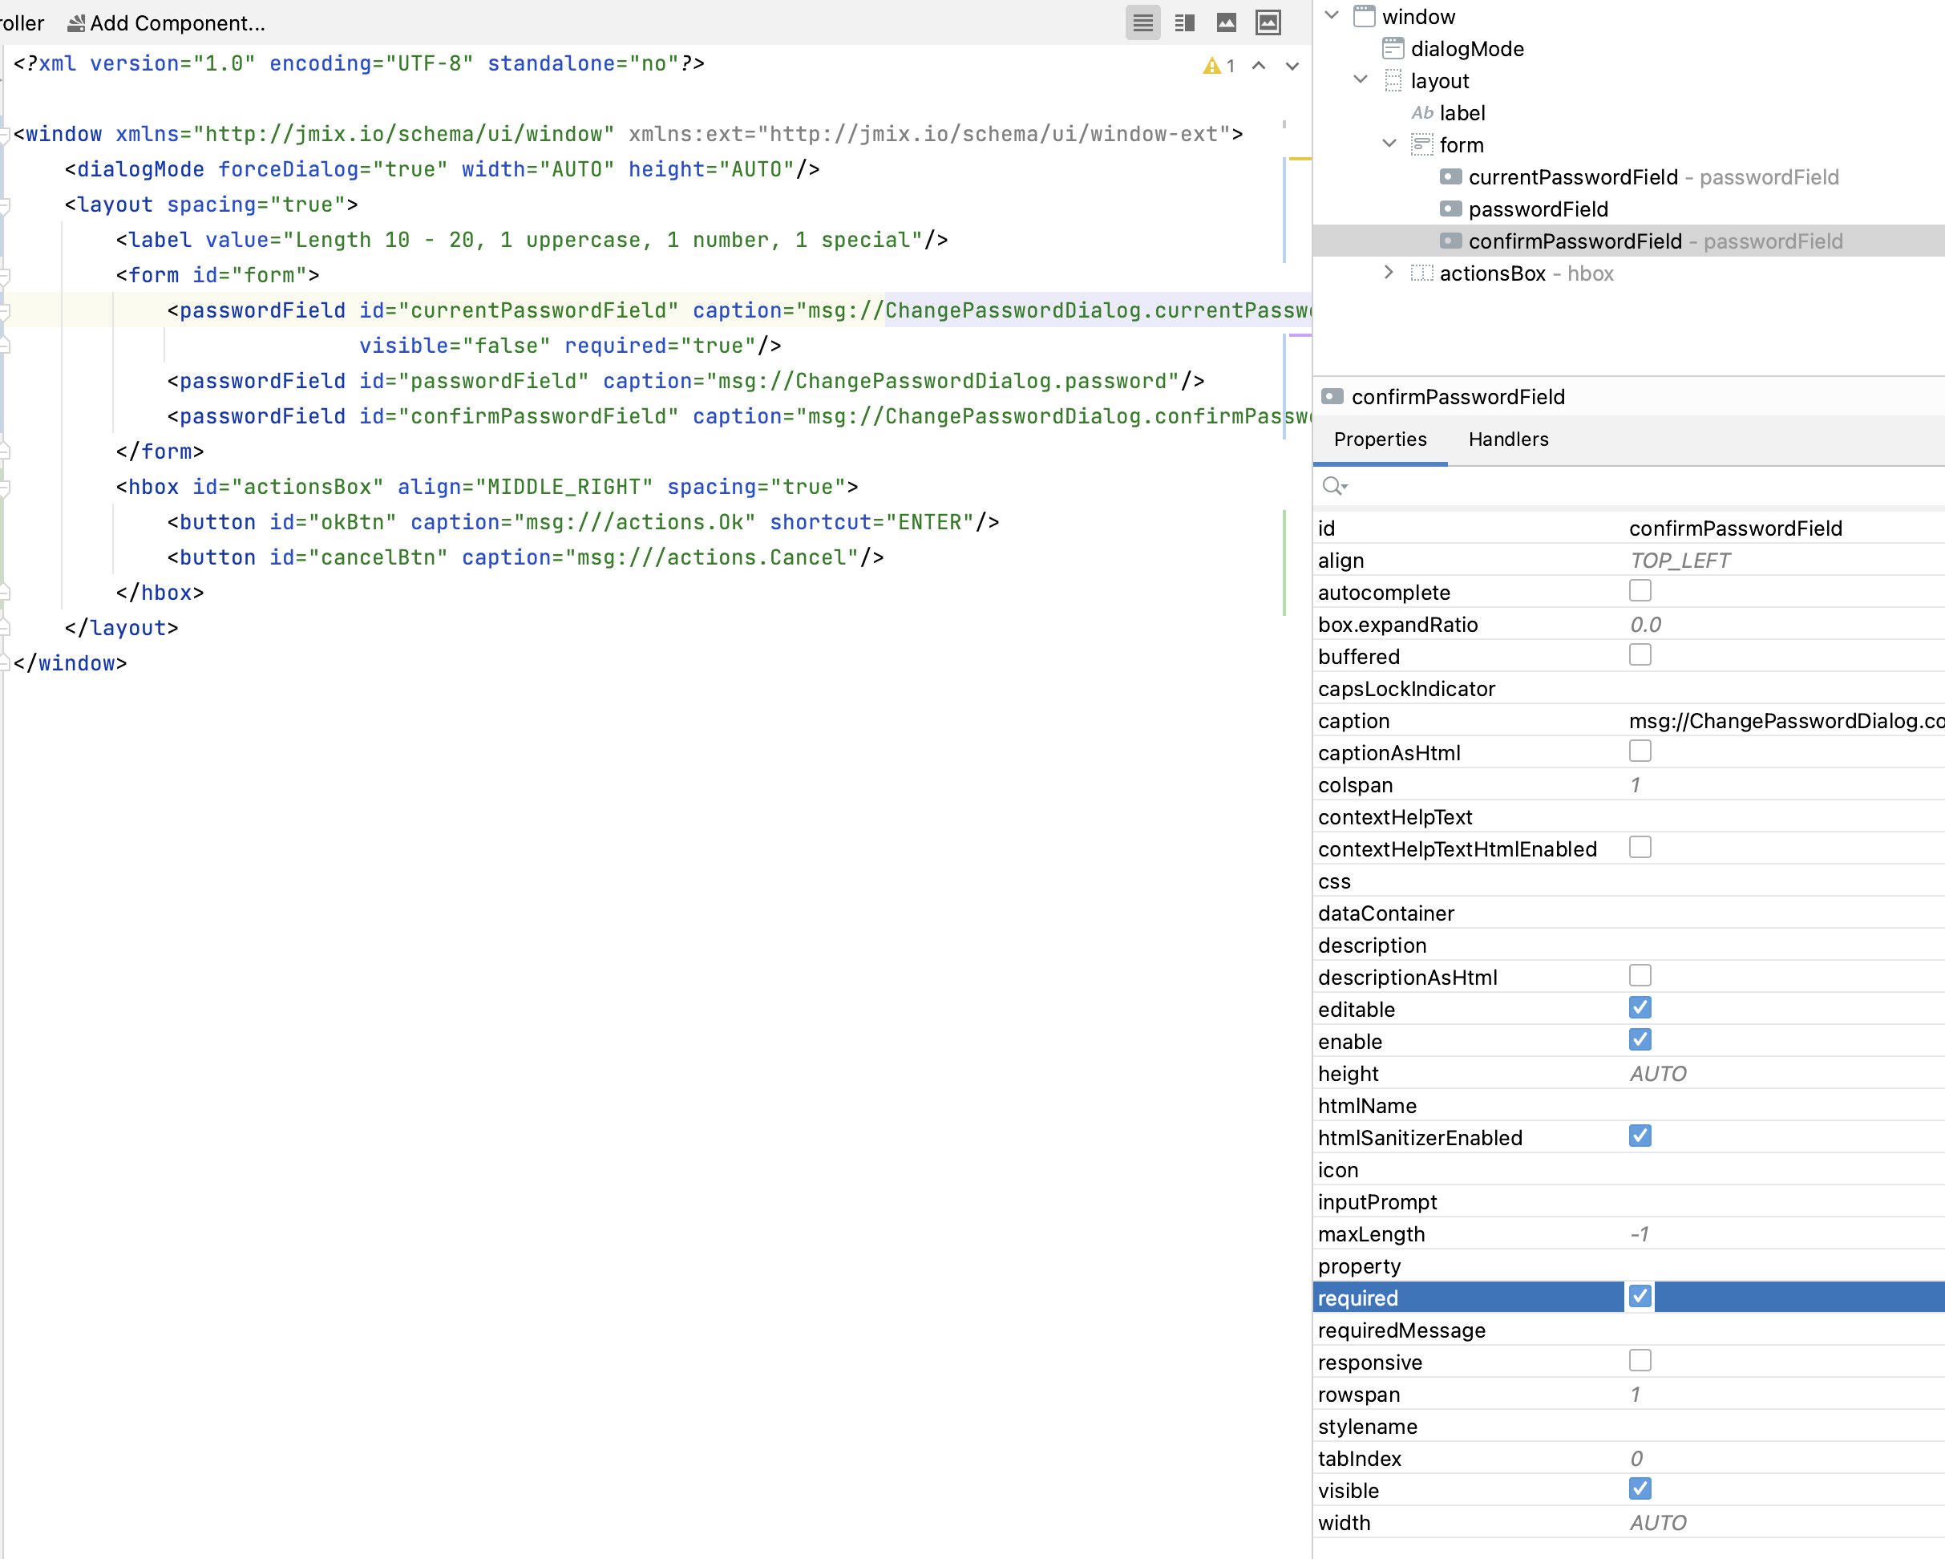Click the okBtn button line in XML

point(583,522)
